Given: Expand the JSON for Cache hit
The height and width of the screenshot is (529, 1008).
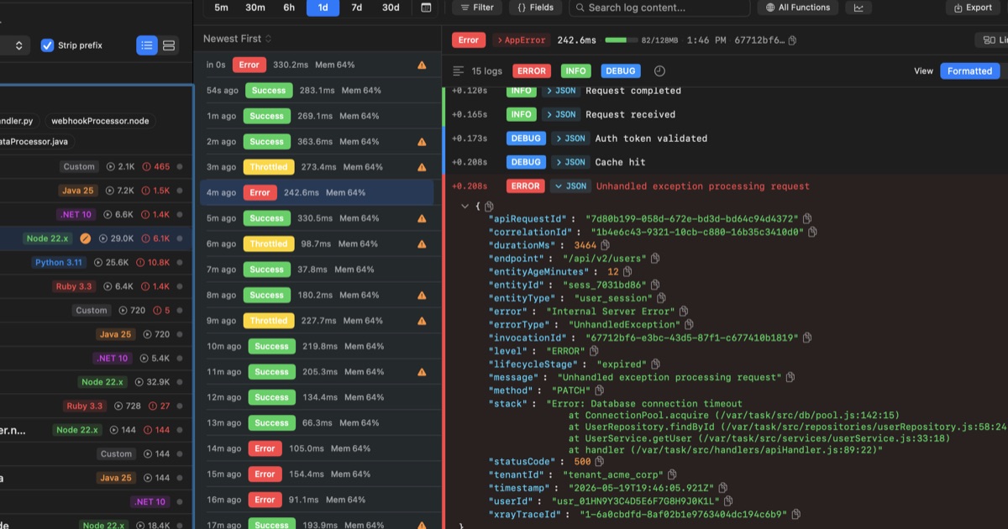Looking at the screenshot, I should coord(570,162).
